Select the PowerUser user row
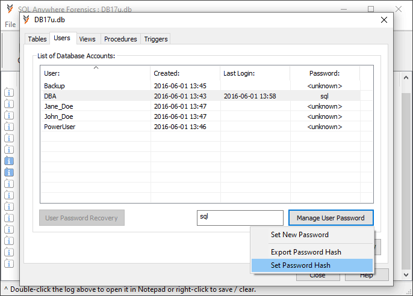413x296 pixels. 200,127
